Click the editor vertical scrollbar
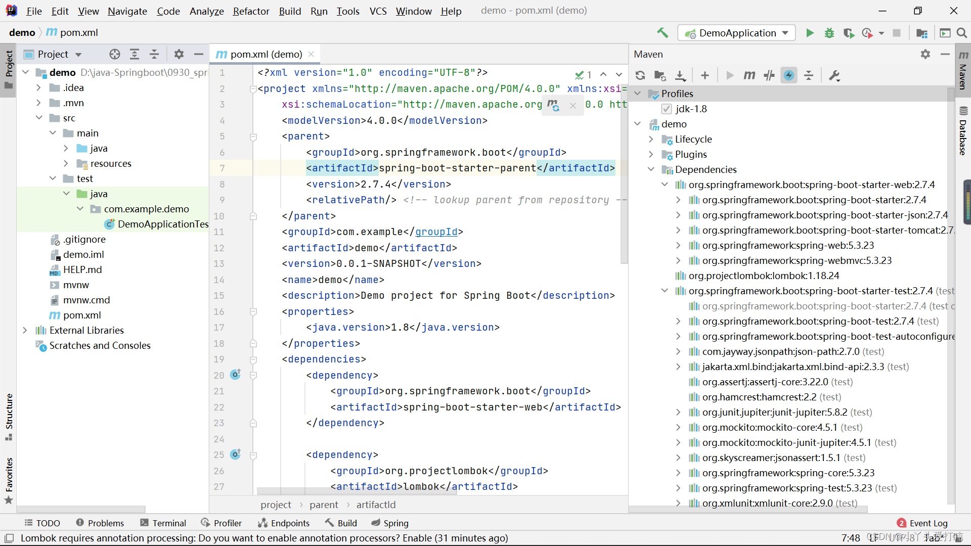The width and height of the screenshot is (971, 546). pyautogui.click(x=624, y=174)
